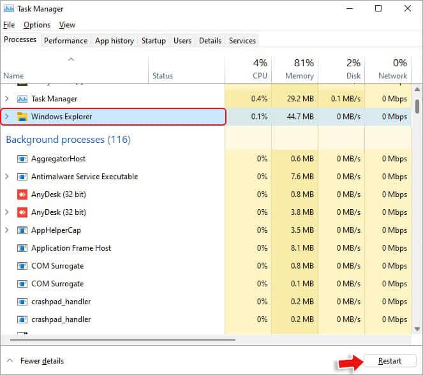Sort by the Disk column header
Image resolution: width=423 pixels, height=375 pixels.
[x=341, y=70]
